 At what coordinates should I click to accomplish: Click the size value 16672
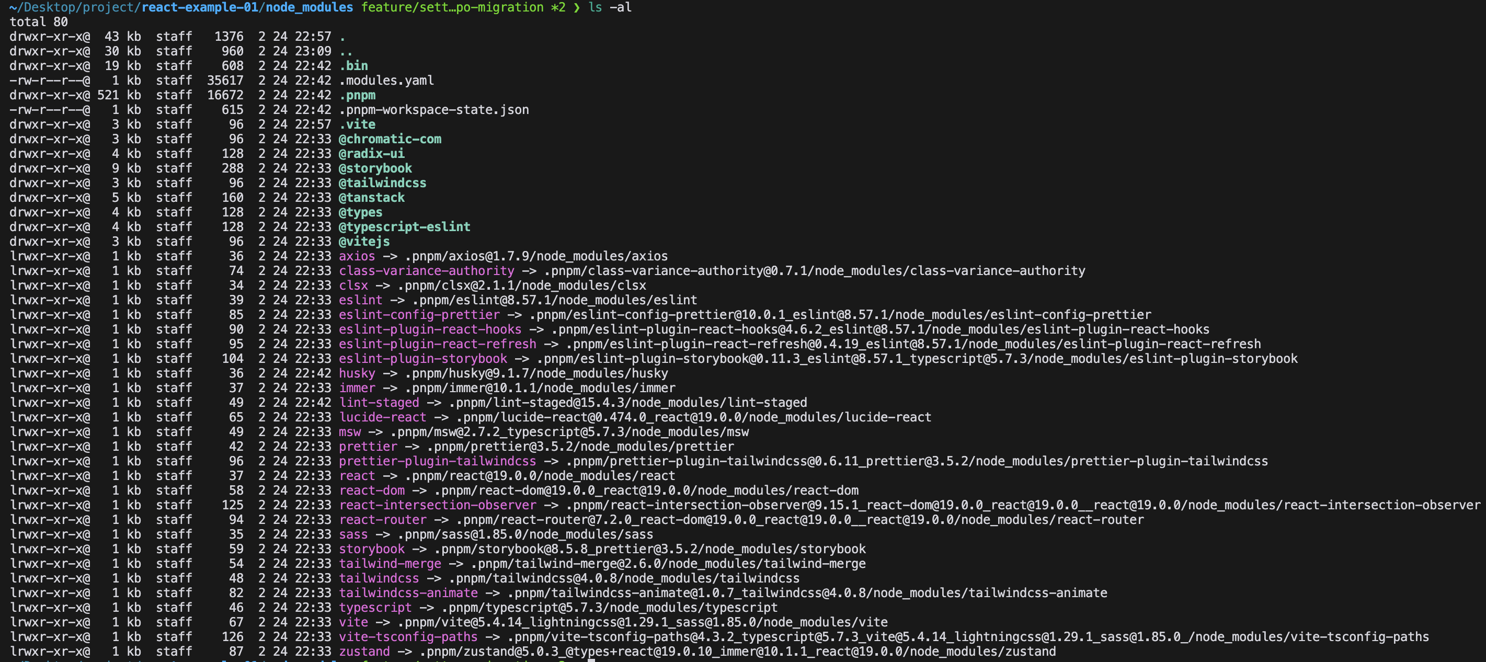[225, 95]
